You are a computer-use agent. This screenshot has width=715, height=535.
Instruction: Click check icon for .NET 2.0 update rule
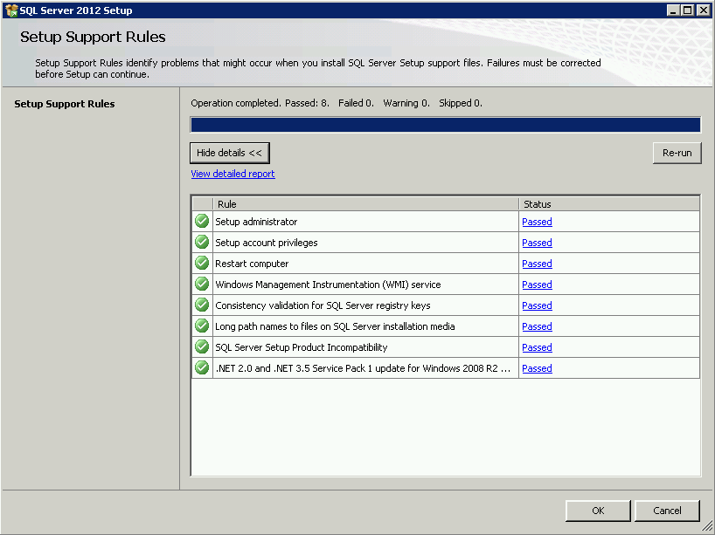click(202, 368)
